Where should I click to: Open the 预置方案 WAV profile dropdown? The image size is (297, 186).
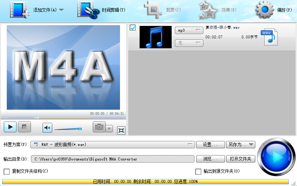(x=113, y=145)
